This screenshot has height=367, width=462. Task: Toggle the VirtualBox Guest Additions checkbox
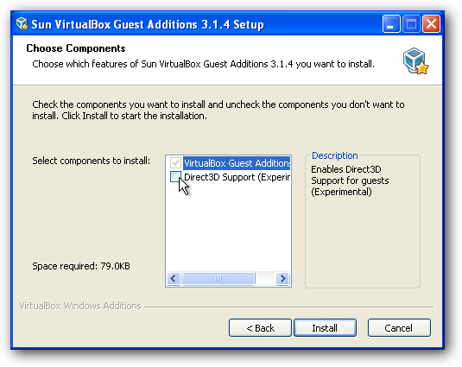click(x=175, y=162)
